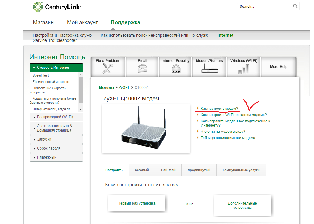Click sidebar scrollbar up arrow

[x=81, y=74]
